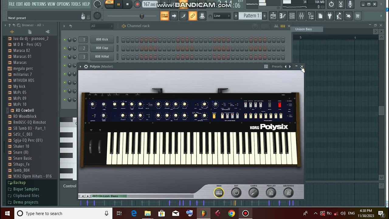
Task: Mute the 808 Kick channel LED
Action: point(64,40)
